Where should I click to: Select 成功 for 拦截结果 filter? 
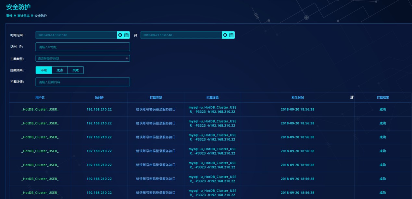click(x=59, y=70)
